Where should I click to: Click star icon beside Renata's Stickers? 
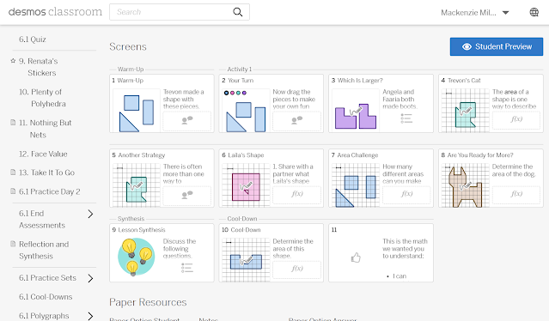coord(13,61)
